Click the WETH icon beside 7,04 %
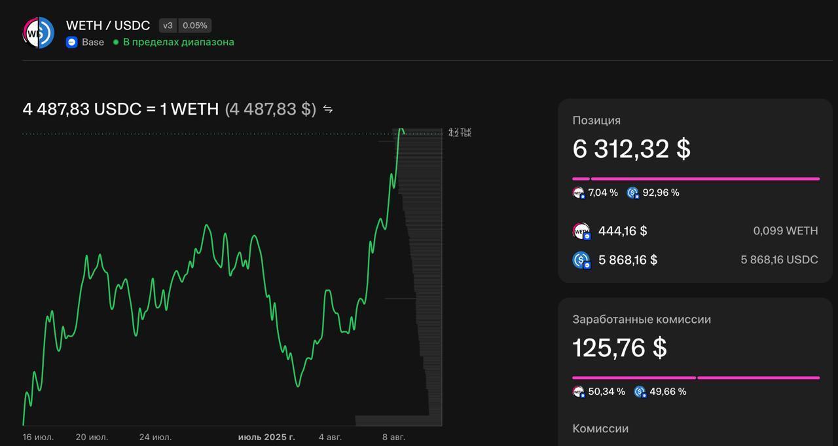 [579, 193]
